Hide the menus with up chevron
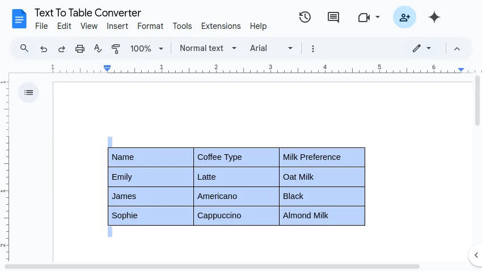This screenshot has height=271, width=482. [x=457, y=49]
